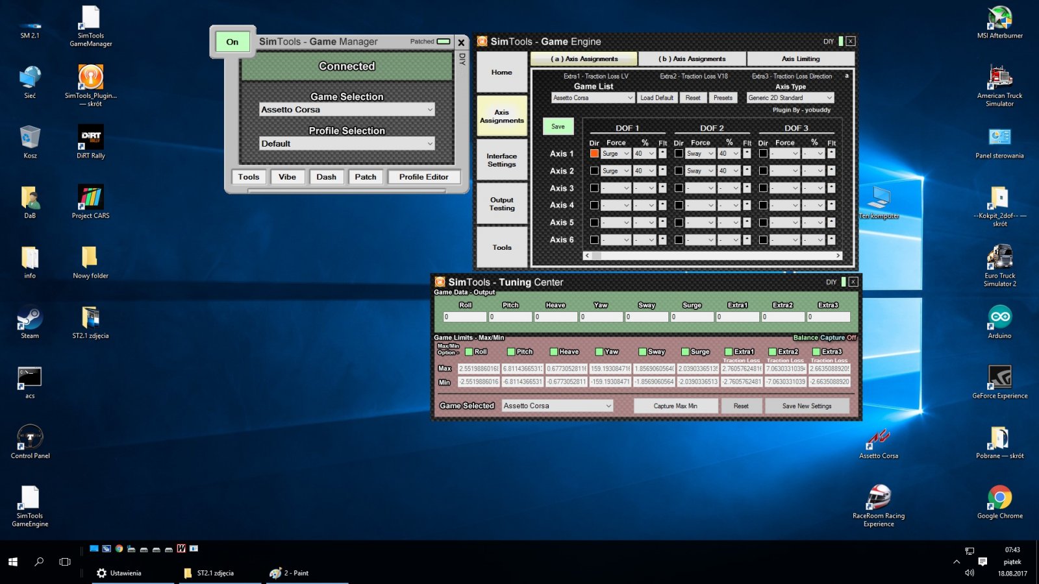This screenshot has width=1039, height=584.
Task: Toggle Roll Max/Min option checkbox
Action: 469,352
